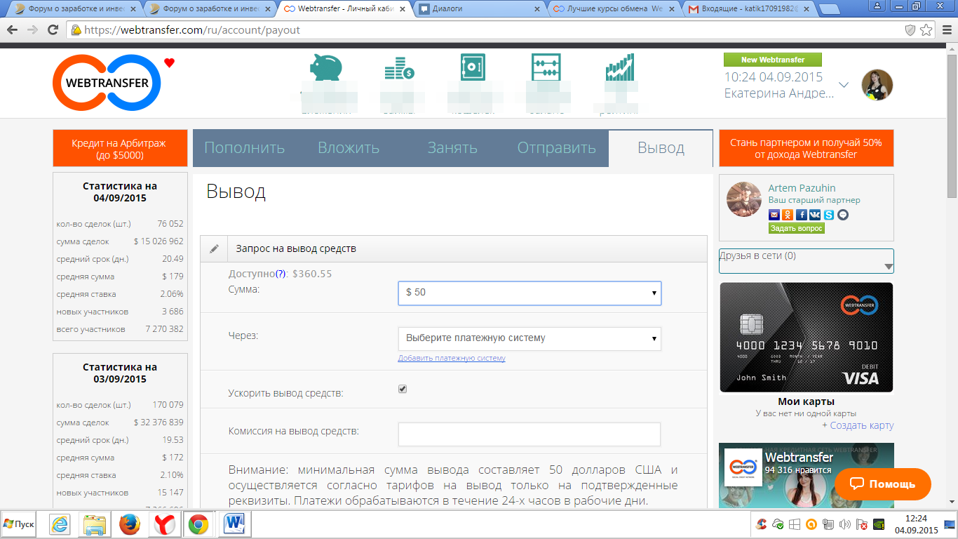The image size is (958, 539).
Task: Click the orange 'Помощь' chat button
Action: (x=882, y=484)
